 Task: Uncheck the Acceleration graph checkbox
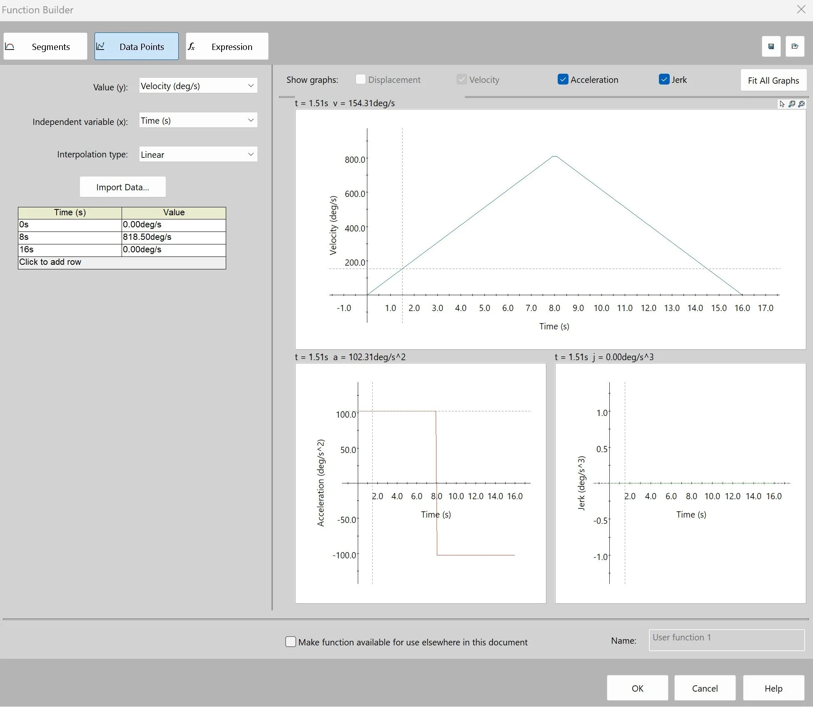pyautogui.click(x=563, y=80)
